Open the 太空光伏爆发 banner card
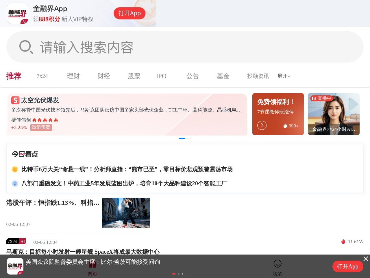Viewport: 370px width, 278px height. tap(127, 114)
